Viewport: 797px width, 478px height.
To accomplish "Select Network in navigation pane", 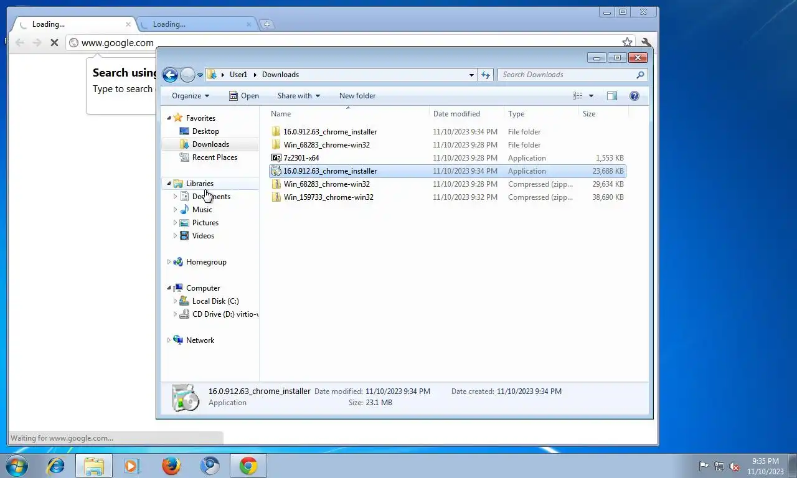I will (x=200, y=340).
